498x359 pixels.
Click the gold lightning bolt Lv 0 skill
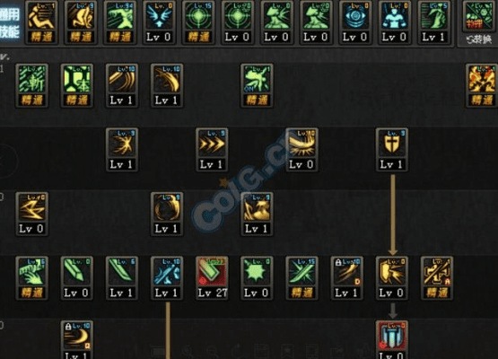pyautogui.click(x=31, y=214)
